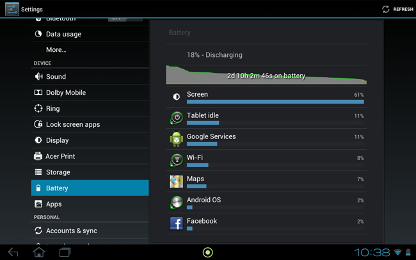
Task: Tap the Settings app icon in header
Action: [x=12, y=9]
